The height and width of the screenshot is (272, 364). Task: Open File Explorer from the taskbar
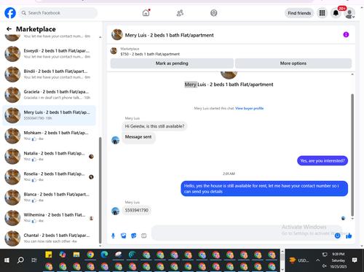coord(76,254)
